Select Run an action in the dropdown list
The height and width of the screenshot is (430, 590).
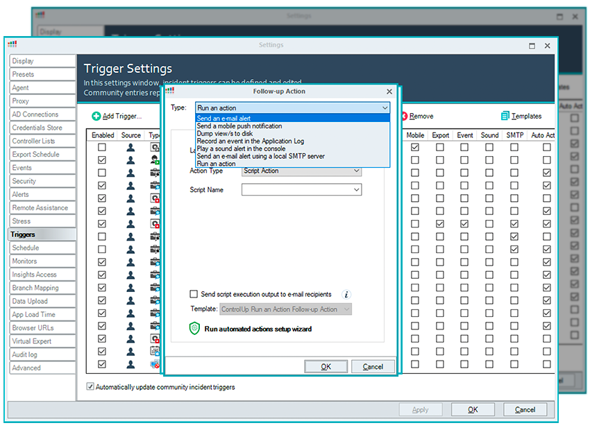(x=292, y=164)
